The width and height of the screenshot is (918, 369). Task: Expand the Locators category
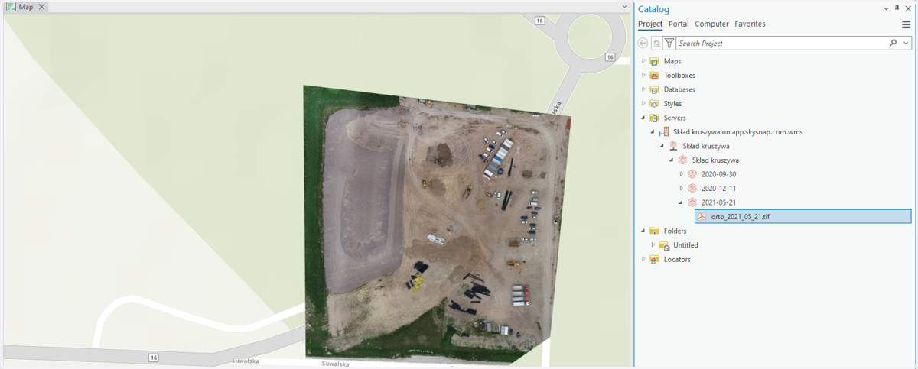[643, 259]
